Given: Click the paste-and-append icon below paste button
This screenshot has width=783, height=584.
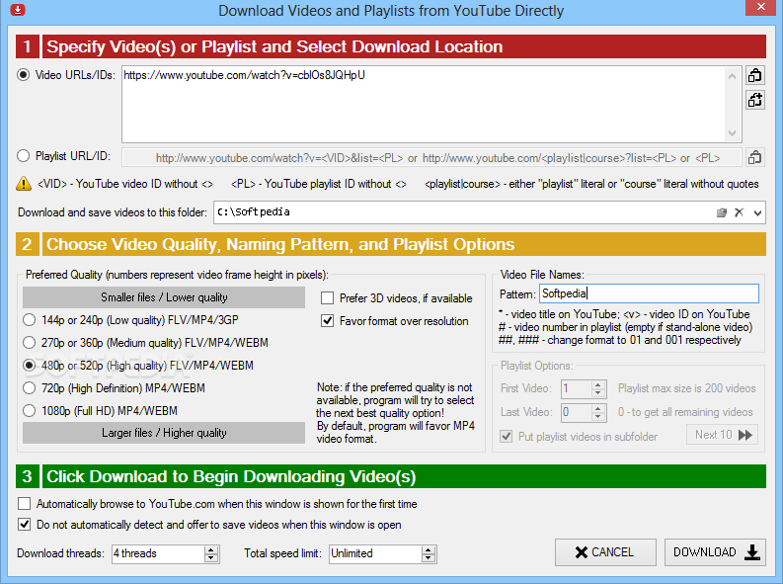Looking at the screenshot, I should [755, 100].
